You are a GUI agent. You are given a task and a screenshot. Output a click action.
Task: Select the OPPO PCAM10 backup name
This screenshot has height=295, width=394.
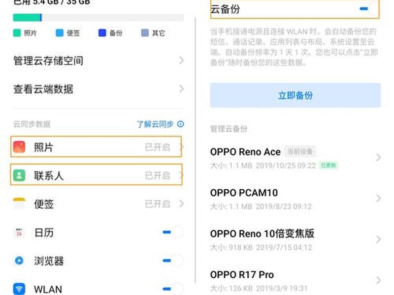pyautogui.click(x=244, y=193)
